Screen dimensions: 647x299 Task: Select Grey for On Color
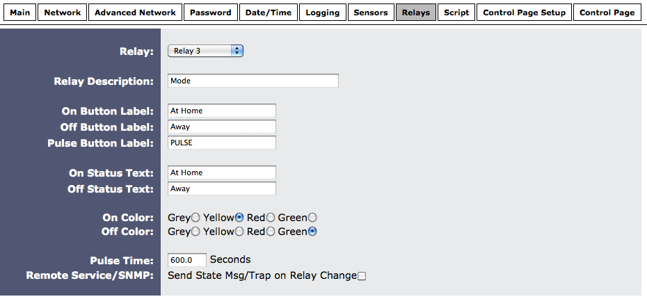click(x=195, y=218)
